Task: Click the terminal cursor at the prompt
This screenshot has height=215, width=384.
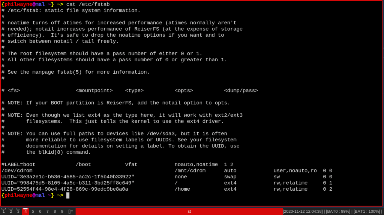Action: 68,195
